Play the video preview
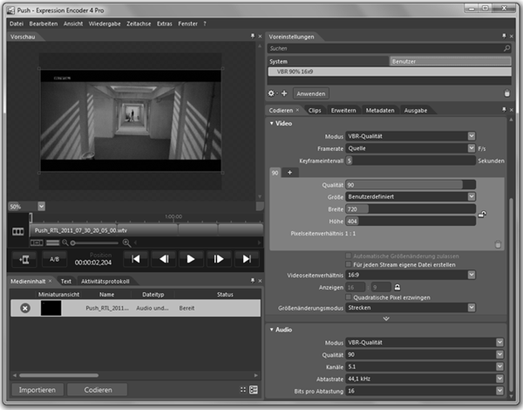The width and height of the screenshot is (523, 410). point(190,259)
